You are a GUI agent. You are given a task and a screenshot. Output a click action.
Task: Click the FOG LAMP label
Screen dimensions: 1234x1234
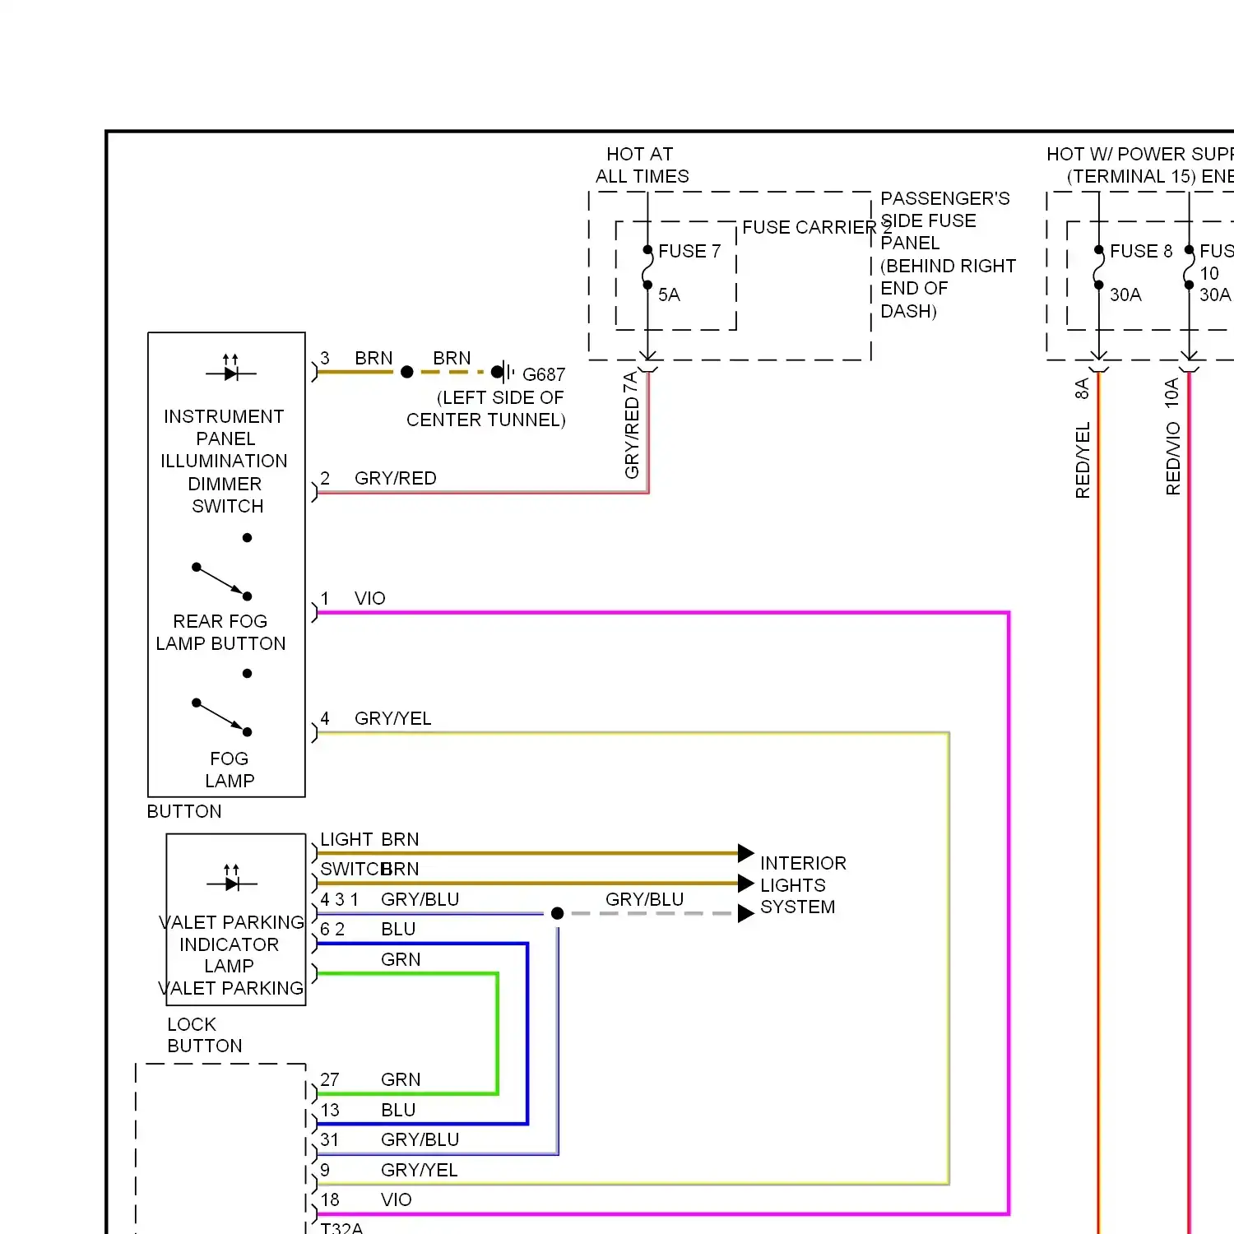(x=230, y=769)
